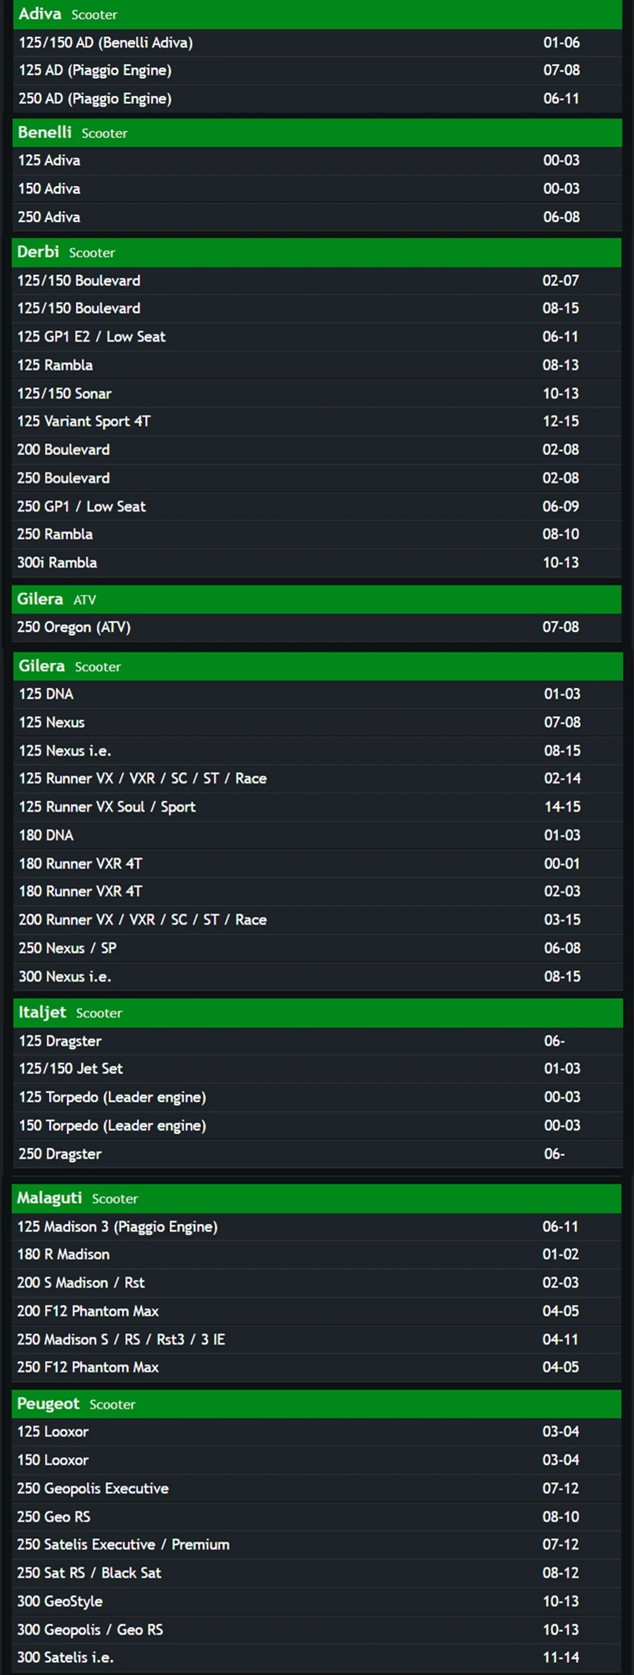Open the 300i Rambla entry
Viewport: 634px width, 1675px height.
pos(316,562)
